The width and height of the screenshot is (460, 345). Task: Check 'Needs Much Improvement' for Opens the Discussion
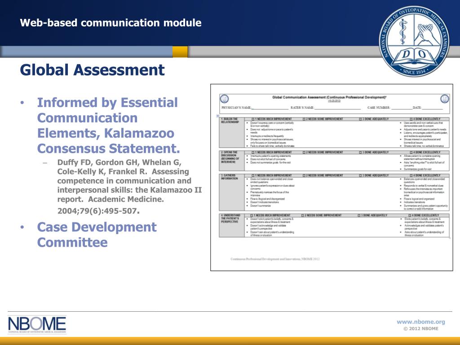point(253,152)
